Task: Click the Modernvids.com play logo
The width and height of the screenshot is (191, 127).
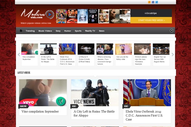Action: tap(38, 14)
